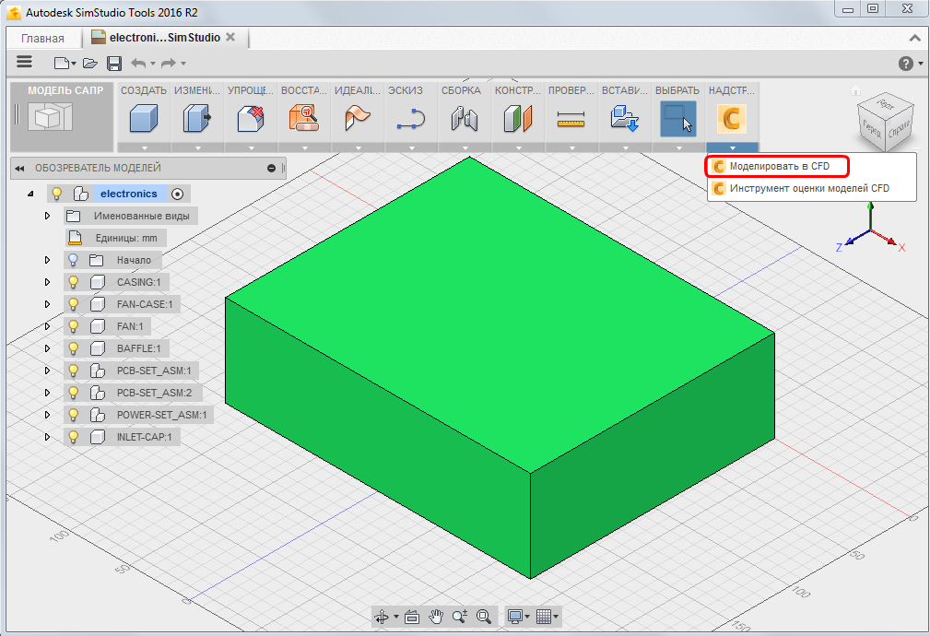Toggle visibility bulb of FAN-CASE:1
This screenshot has height=636, width=930.
73,304
